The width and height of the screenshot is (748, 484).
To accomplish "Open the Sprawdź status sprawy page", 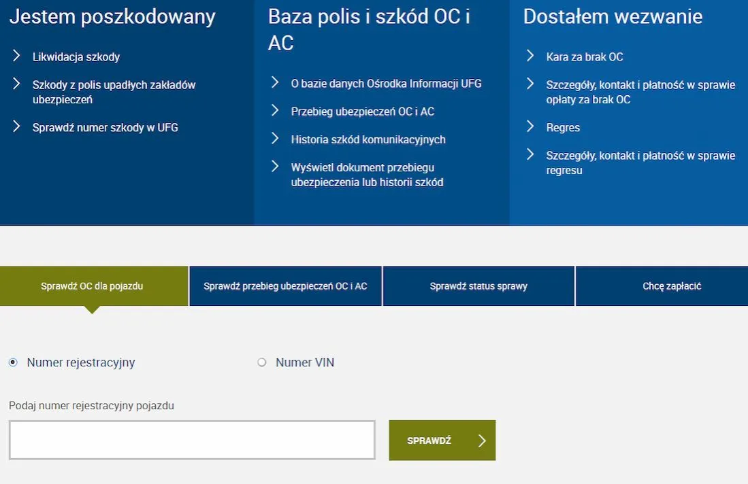I will click(478, 286).
